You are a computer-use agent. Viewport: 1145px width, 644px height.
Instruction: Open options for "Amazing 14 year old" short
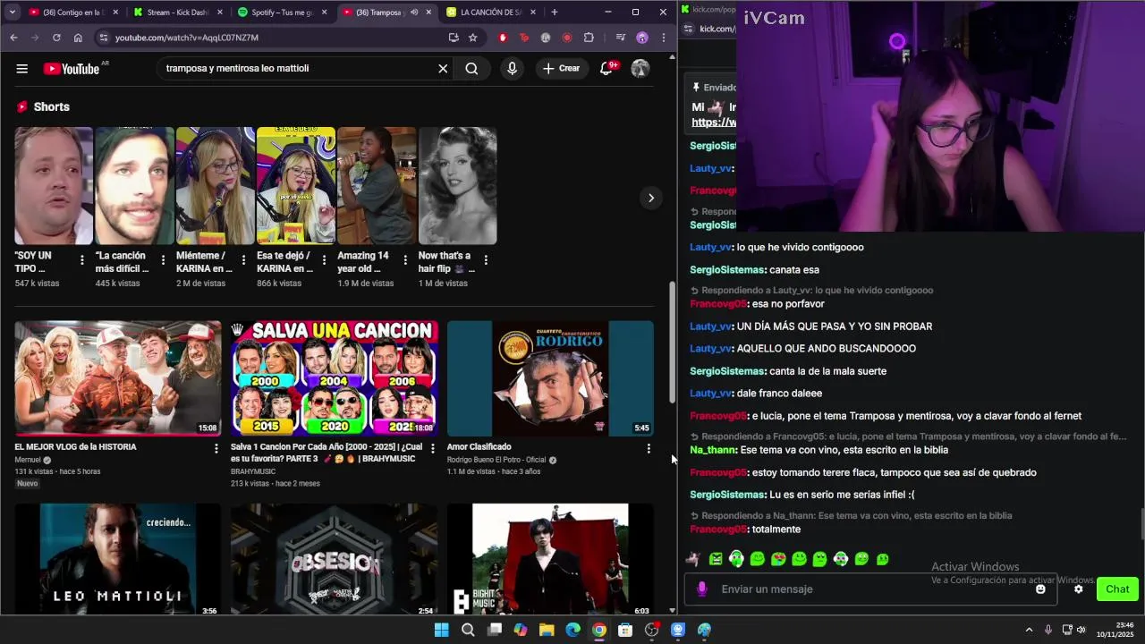click(x=405, y=260)
